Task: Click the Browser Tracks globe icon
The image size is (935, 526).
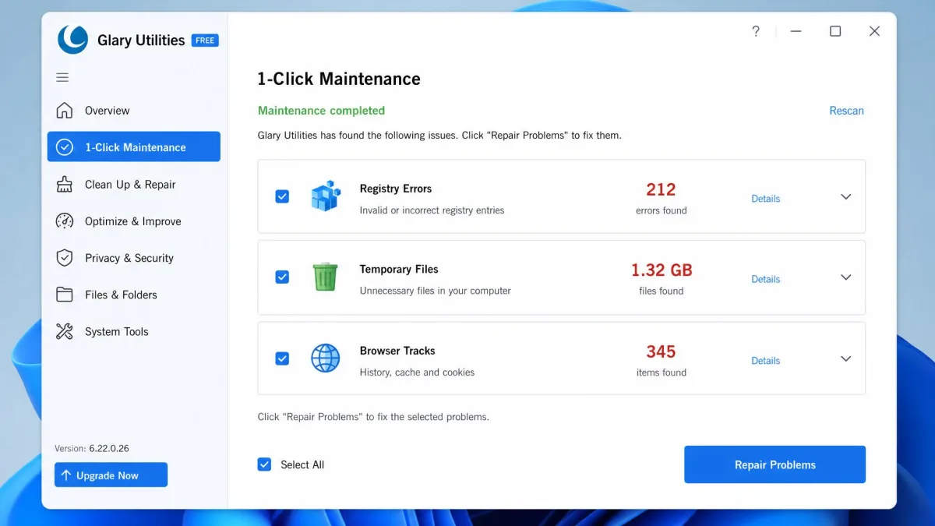Action: click(x=326, y=358)
